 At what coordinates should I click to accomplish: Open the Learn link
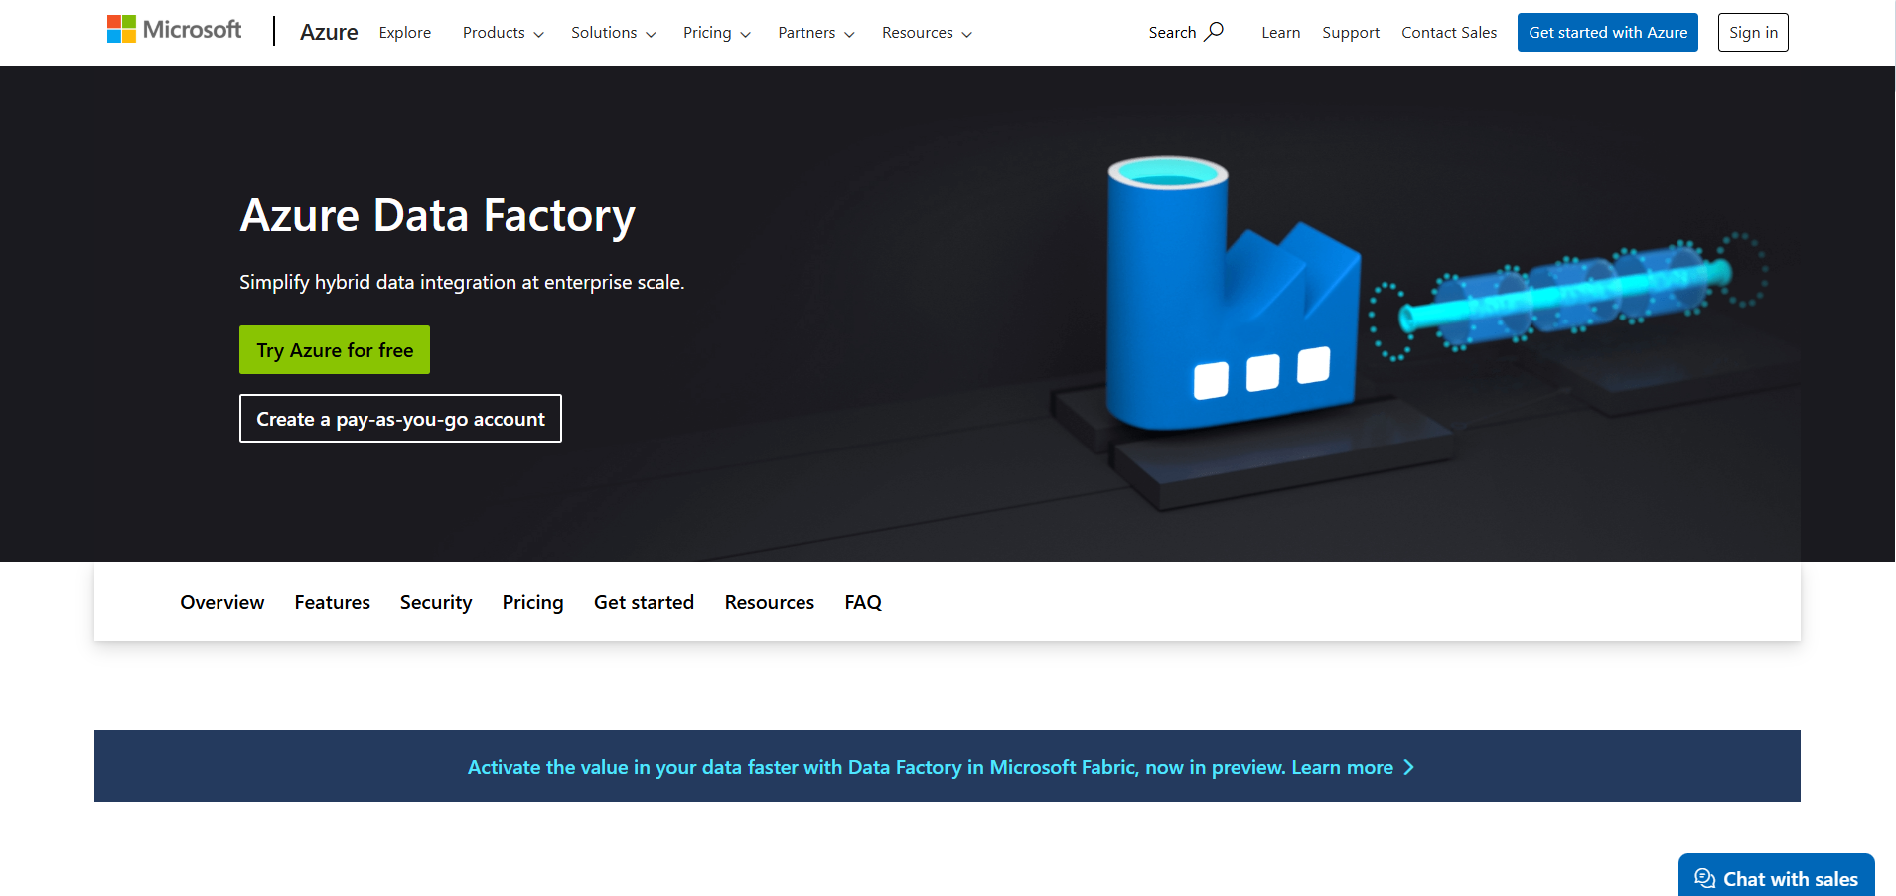(1281, 33)
